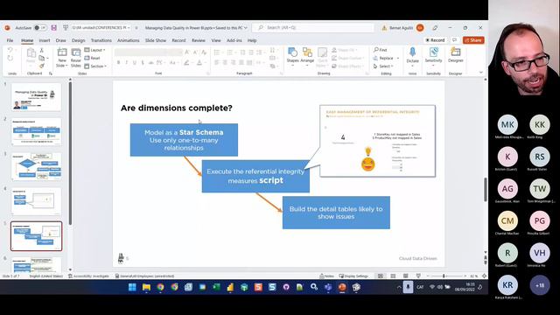Switch to Normal view icon

pos(381,276)
